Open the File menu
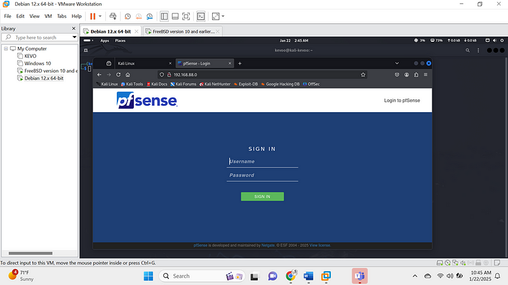The width and height of the screenshot is (508, 285). [x=8, y=16]
